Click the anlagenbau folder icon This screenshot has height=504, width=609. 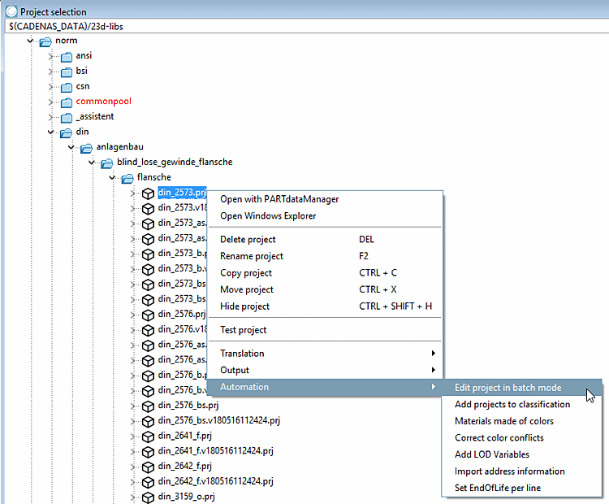pos(86,148)
